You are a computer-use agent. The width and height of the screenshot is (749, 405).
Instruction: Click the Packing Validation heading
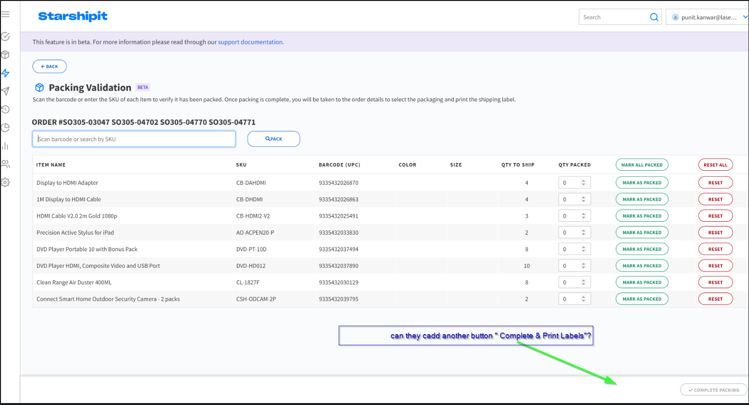[90, 88]
